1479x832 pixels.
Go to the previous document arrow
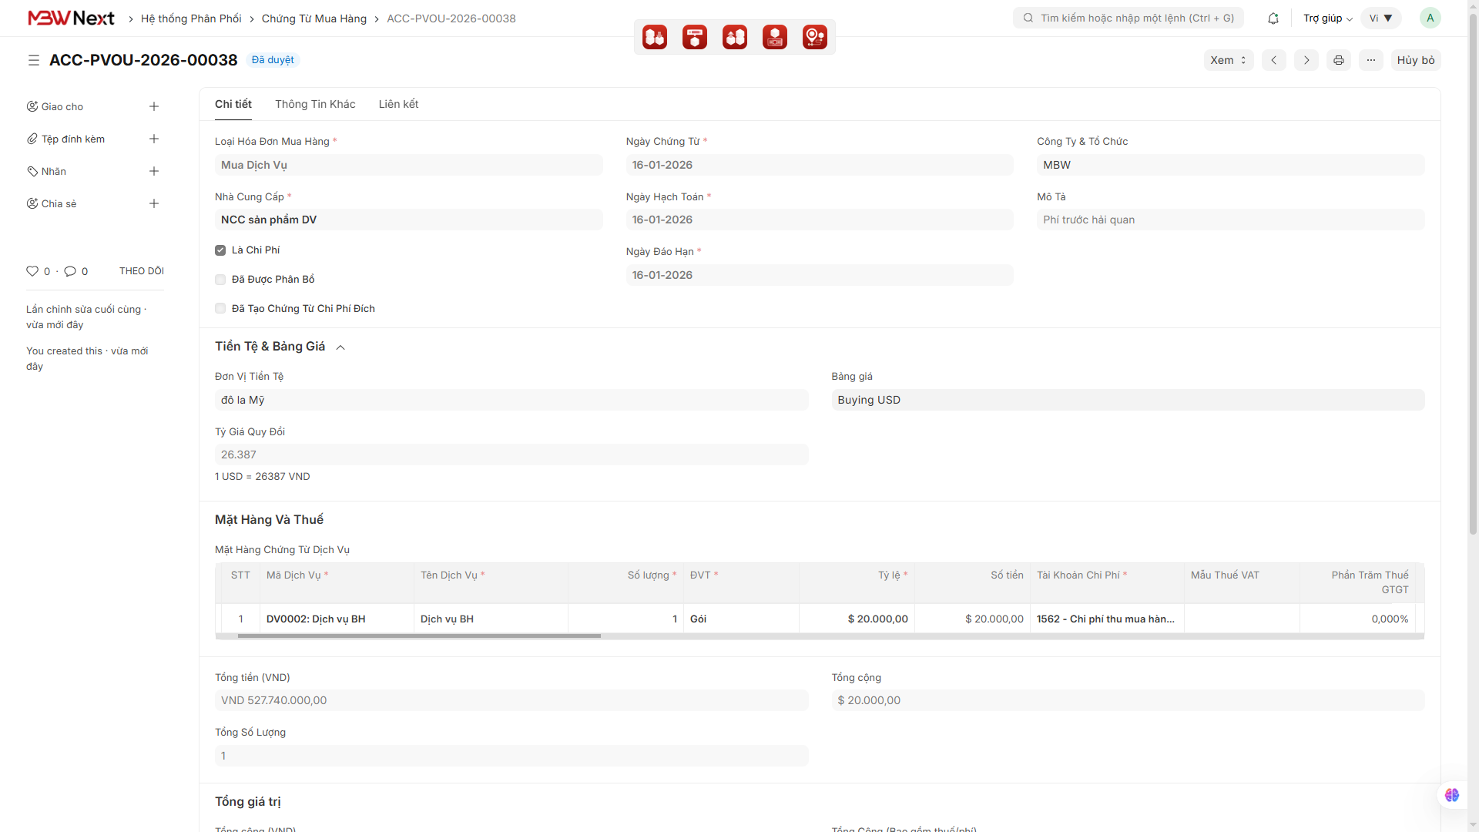coord(1274,60)
